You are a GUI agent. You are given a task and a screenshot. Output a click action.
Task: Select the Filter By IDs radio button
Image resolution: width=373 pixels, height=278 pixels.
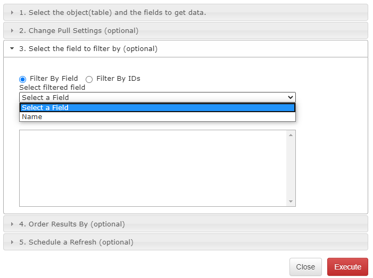click(89, 79)
